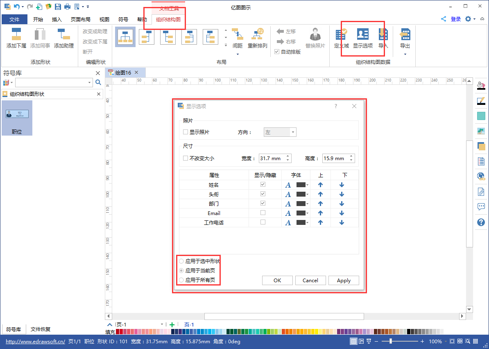Switch to the 开始 ribbon tab
The image size is (489, 349).
pyautogui.click(x=38, y=19)
